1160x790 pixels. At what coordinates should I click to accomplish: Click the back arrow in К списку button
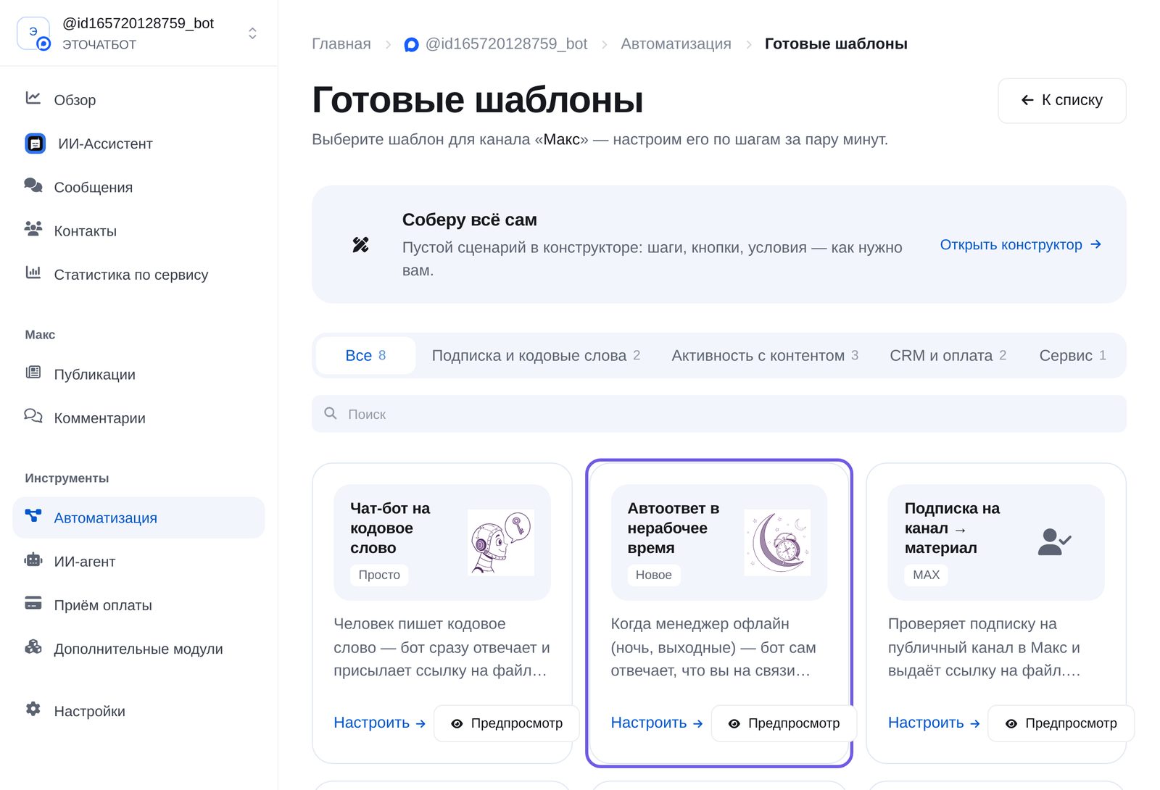[1027, 100]
